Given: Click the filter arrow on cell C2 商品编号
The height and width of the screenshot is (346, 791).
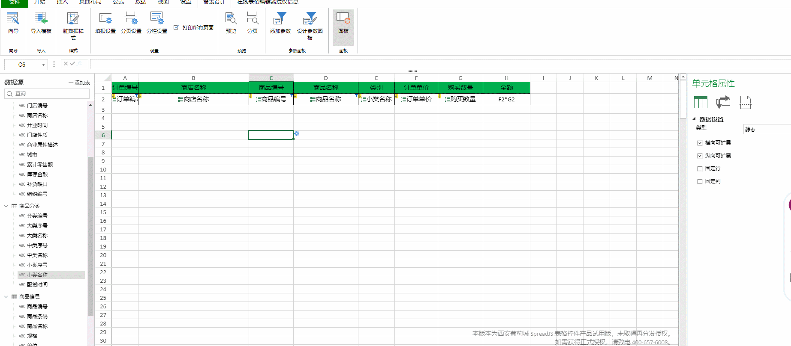Looking at the screenshot, I should click(292, 95).
